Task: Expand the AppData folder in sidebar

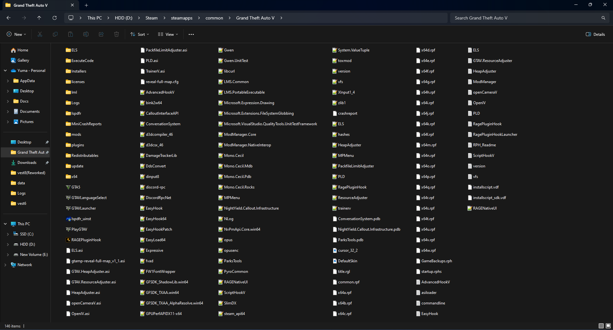Action: click(8, 81)
